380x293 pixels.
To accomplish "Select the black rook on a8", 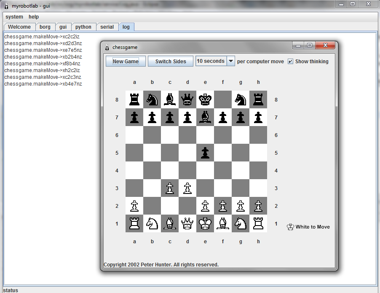I will (x=134, y=99).
